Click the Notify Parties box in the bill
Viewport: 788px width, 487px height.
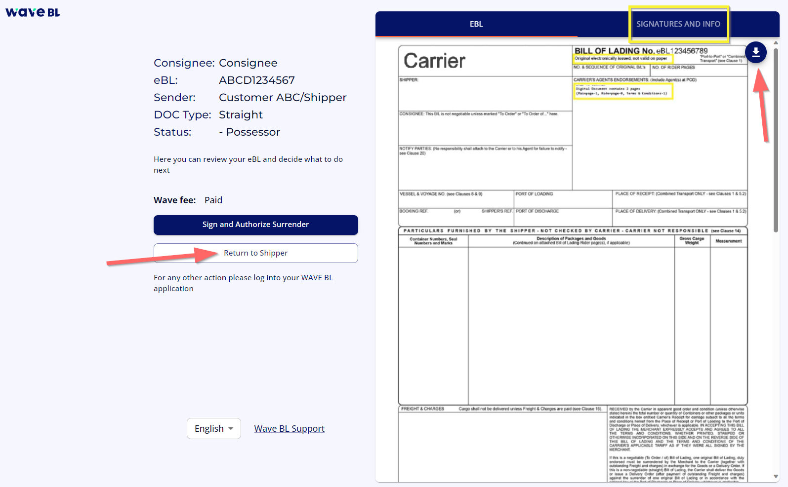pos(485,168)
